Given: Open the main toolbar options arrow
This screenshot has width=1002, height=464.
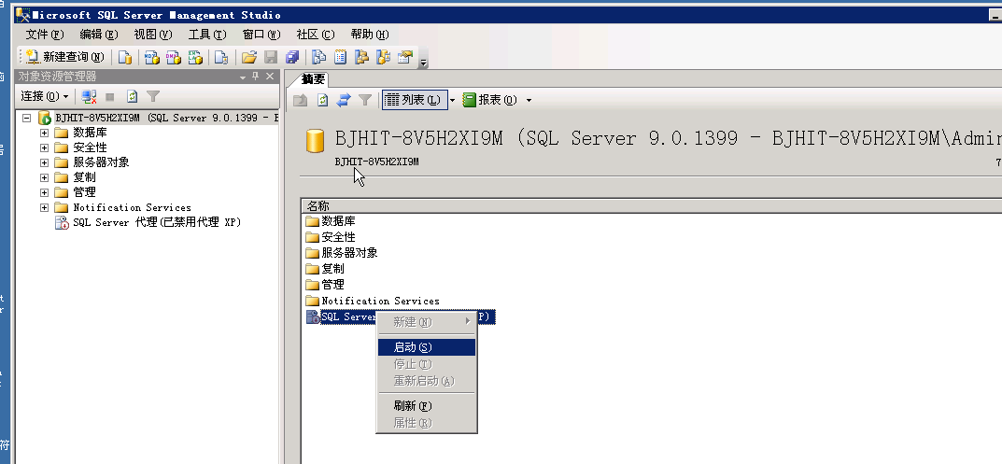Looking at the screenshot, I should pos(424,62).
